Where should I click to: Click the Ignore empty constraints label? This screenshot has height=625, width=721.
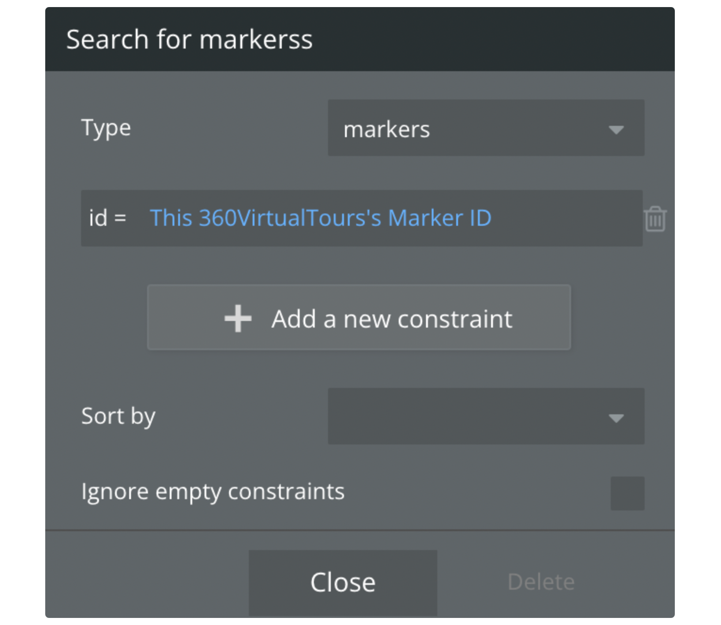pos(213,492)
